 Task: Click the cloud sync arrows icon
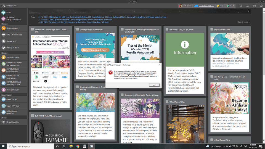click(241, 6)
